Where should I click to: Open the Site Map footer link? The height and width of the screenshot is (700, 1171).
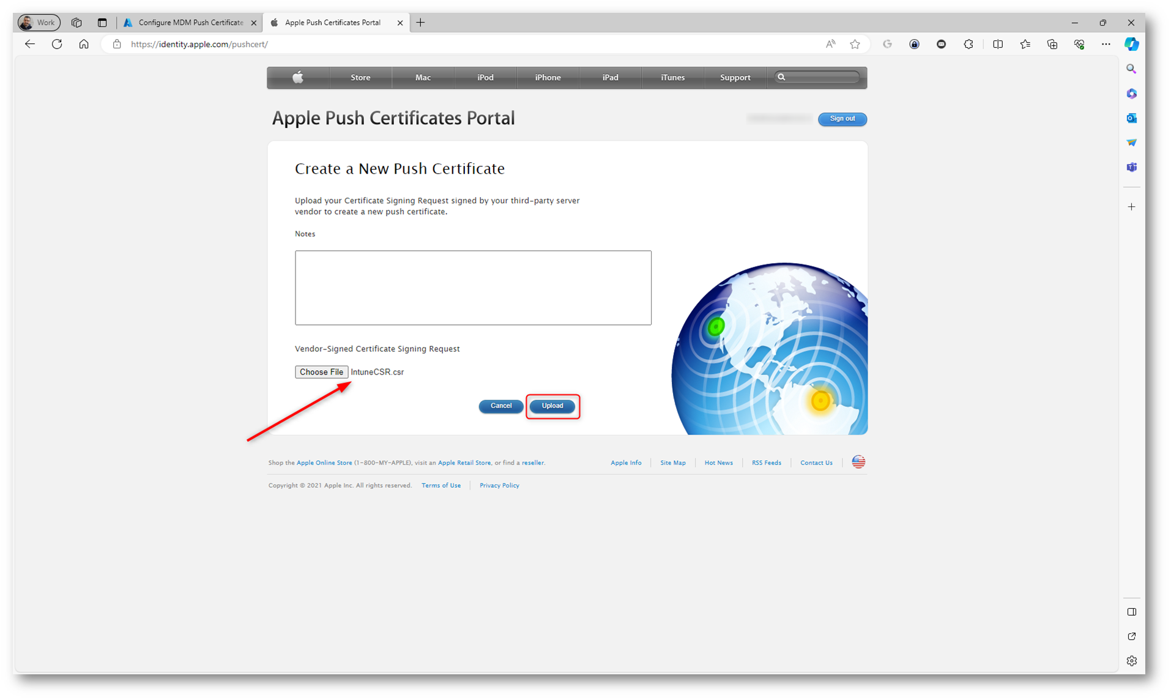click(673, 463)
